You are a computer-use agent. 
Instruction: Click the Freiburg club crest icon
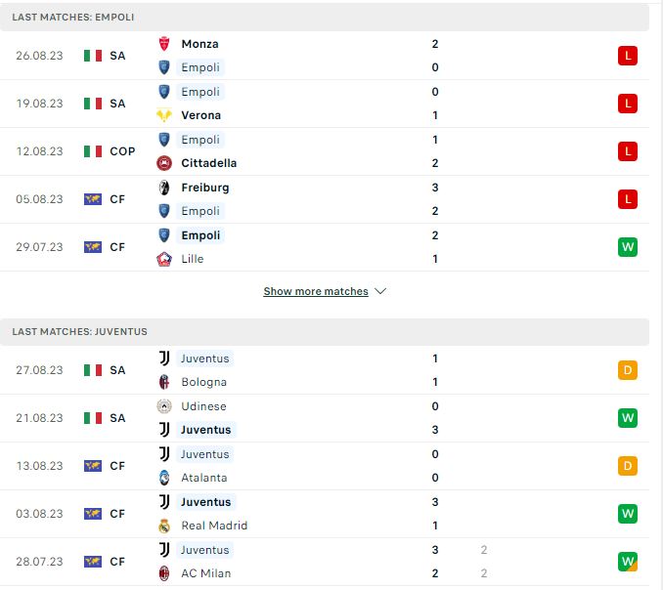tap(164, 188)
